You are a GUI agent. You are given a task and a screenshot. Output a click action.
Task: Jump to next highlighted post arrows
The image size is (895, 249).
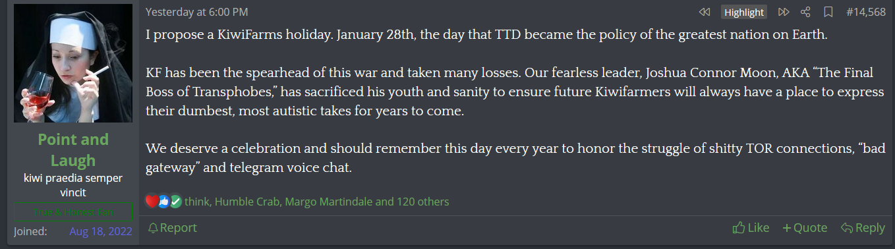(784, 12)
